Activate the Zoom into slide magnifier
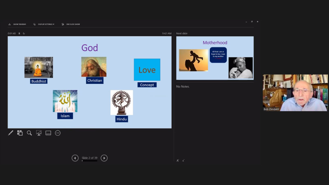This screenshot has width=329, height=185. click(x=29, y=133)
